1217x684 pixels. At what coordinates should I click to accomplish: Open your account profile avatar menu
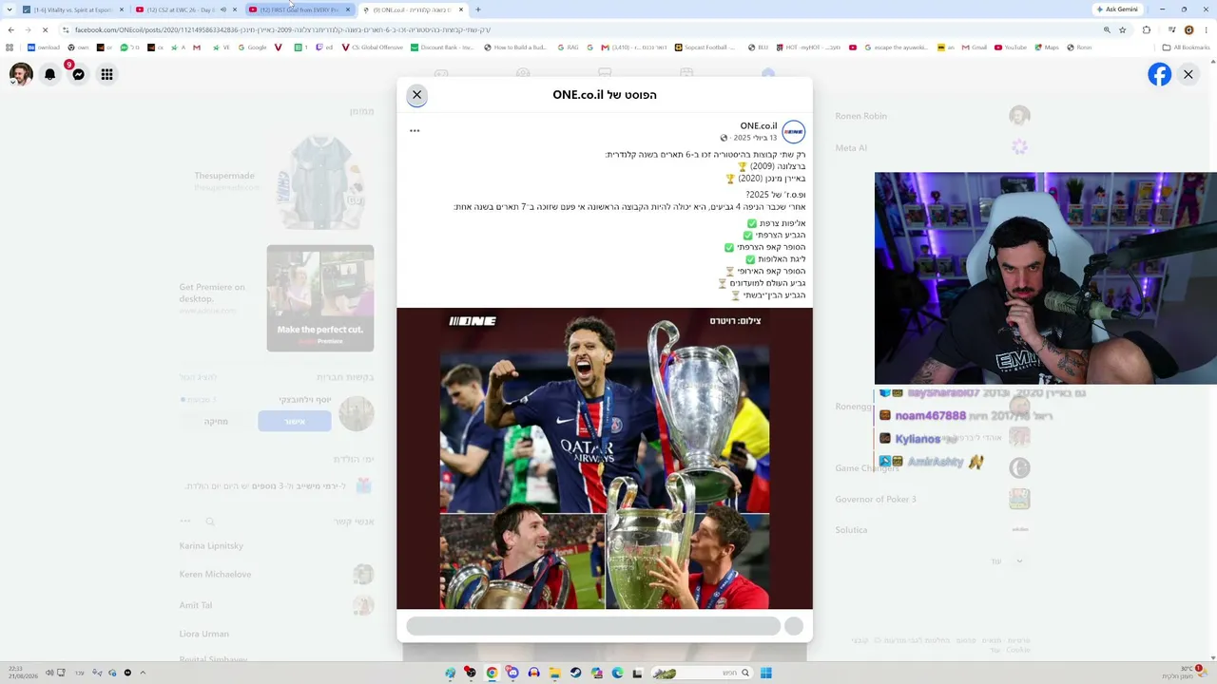click(21, 74)
